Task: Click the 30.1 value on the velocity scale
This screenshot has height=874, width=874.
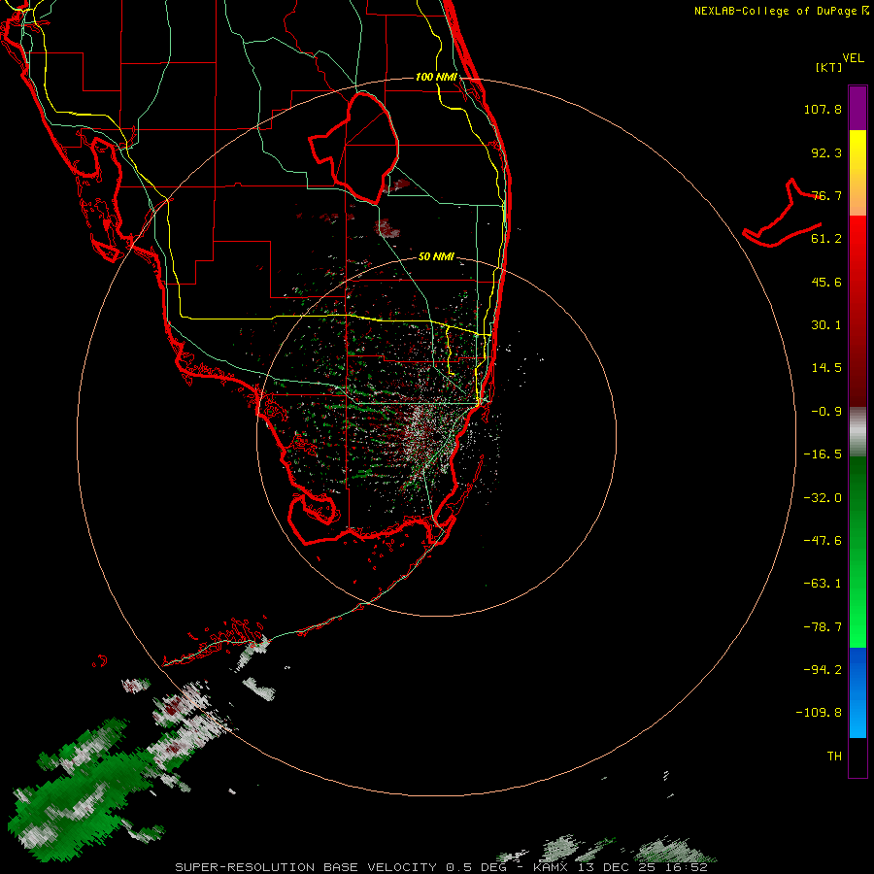Action: pos(826,325)
